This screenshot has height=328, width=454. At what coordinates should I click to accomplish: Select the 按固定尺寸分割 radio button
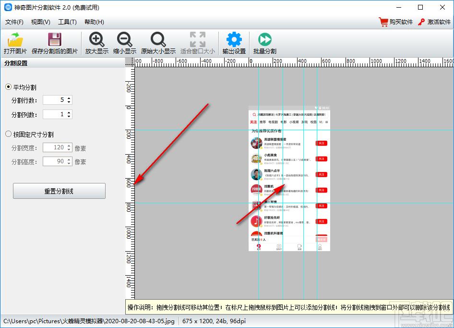point(8,134)
